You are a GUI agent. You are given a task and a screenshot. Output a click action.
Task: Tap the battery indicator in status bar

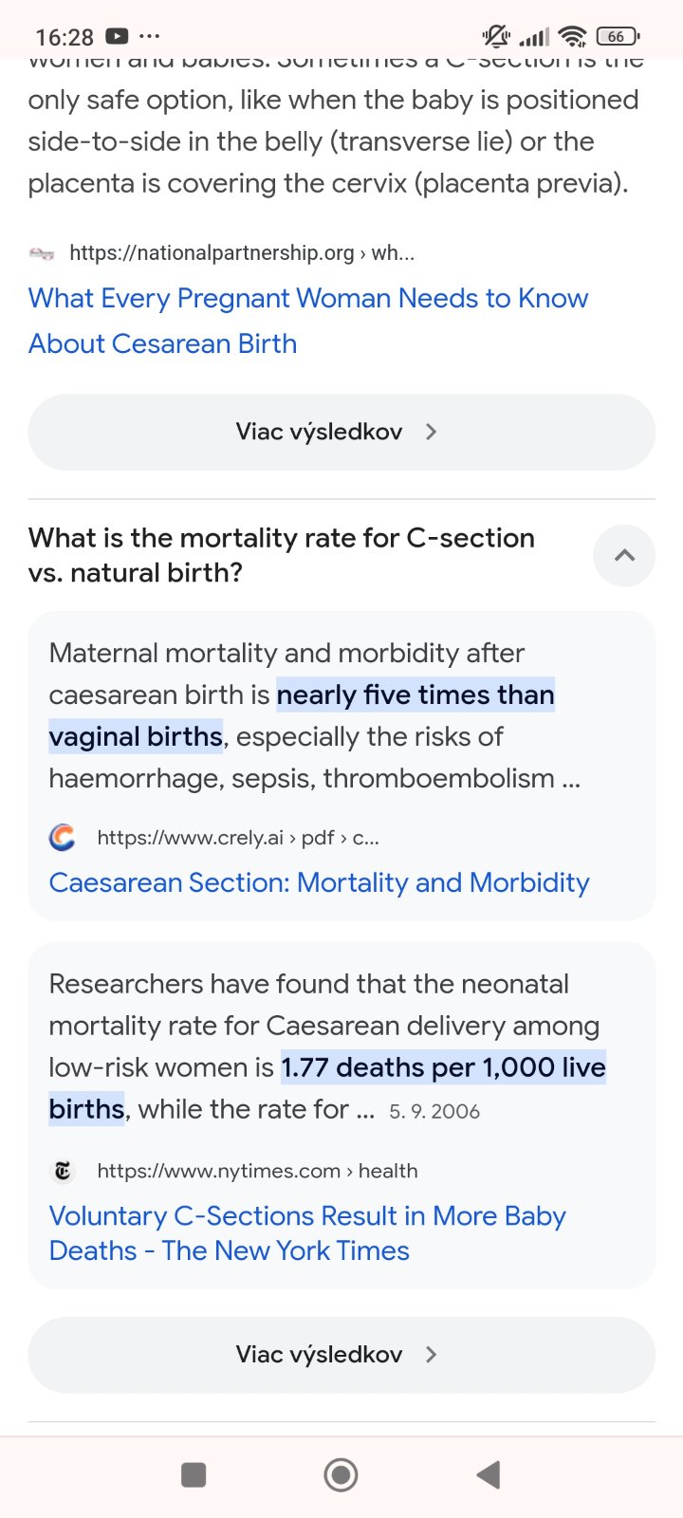[618, 37]
